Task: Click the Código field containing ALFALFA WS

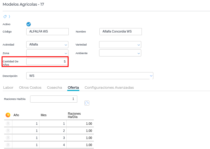Action: (47, 32)
